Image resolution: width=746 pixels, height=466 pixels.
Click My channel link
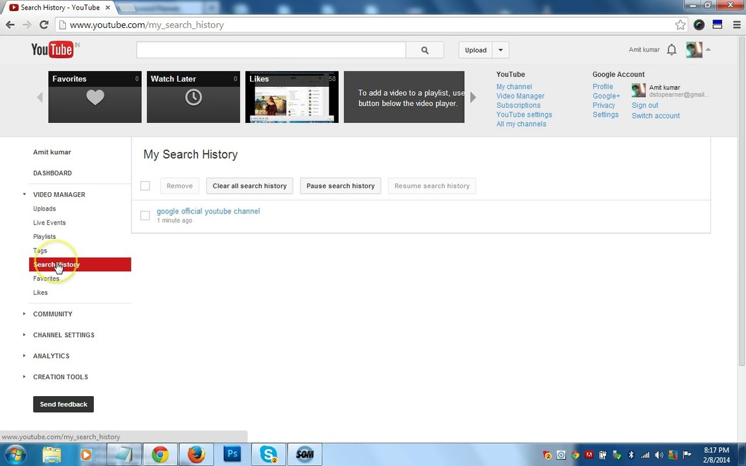(x=514, y=87)
